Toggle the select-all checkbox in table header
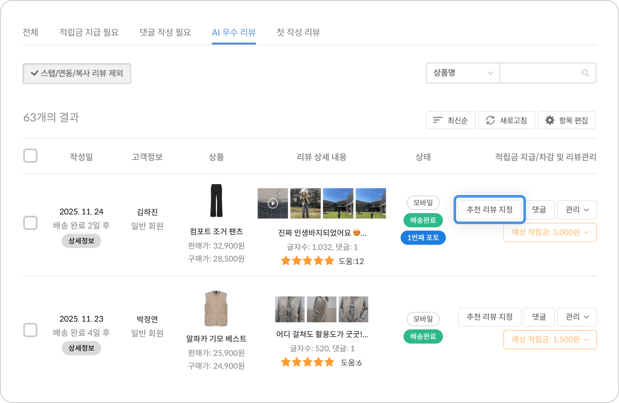Image resolution: width=619 pixels, height=403 pixels. [30, 156]
